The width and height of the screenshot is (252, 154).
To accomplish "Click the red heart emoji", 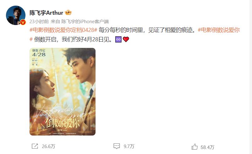I will (126, 39).
